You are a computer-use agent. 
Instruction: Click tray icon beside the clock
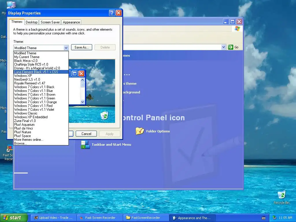[275, 218]
